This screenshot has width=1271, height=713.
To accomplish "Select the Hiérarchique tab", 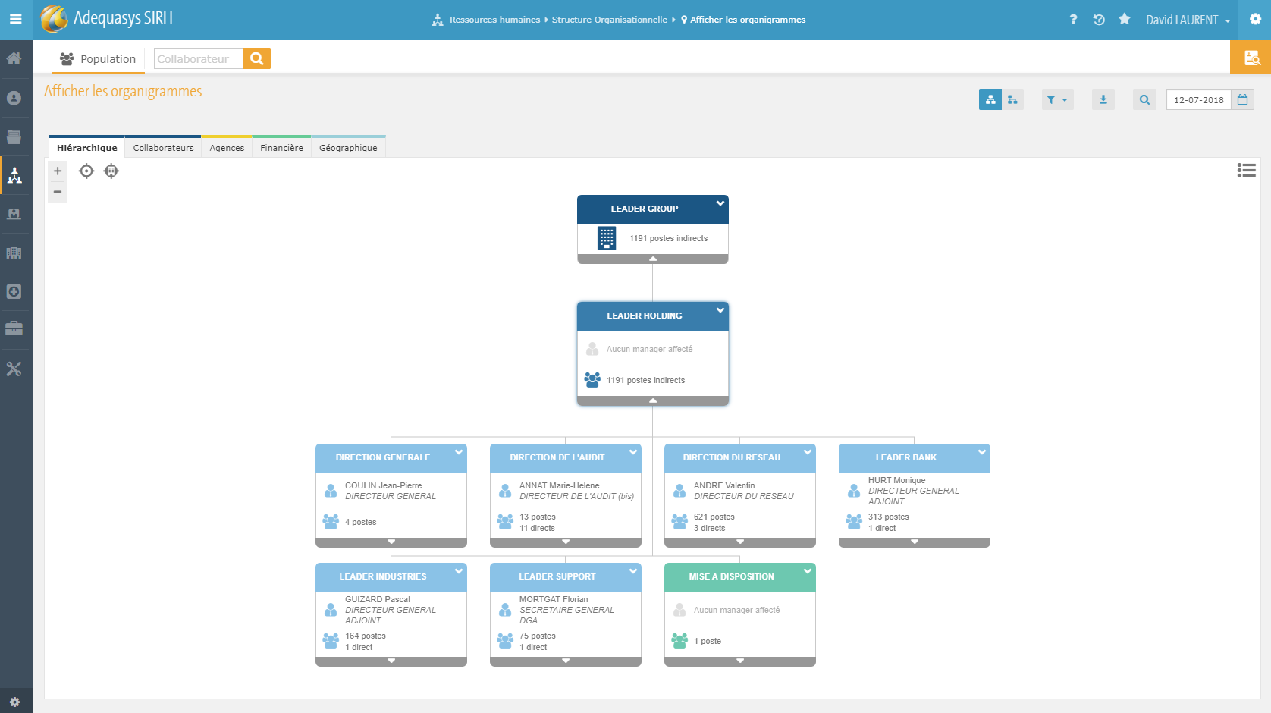I will 86,148.
